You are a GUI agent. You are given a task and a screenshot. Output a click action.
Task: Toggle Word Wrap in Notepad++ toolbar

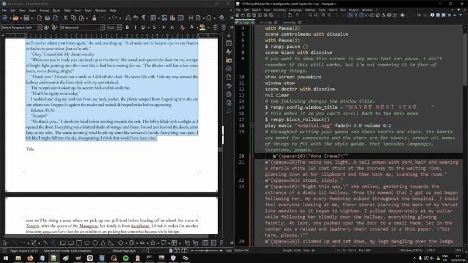(x=350, y=15)
